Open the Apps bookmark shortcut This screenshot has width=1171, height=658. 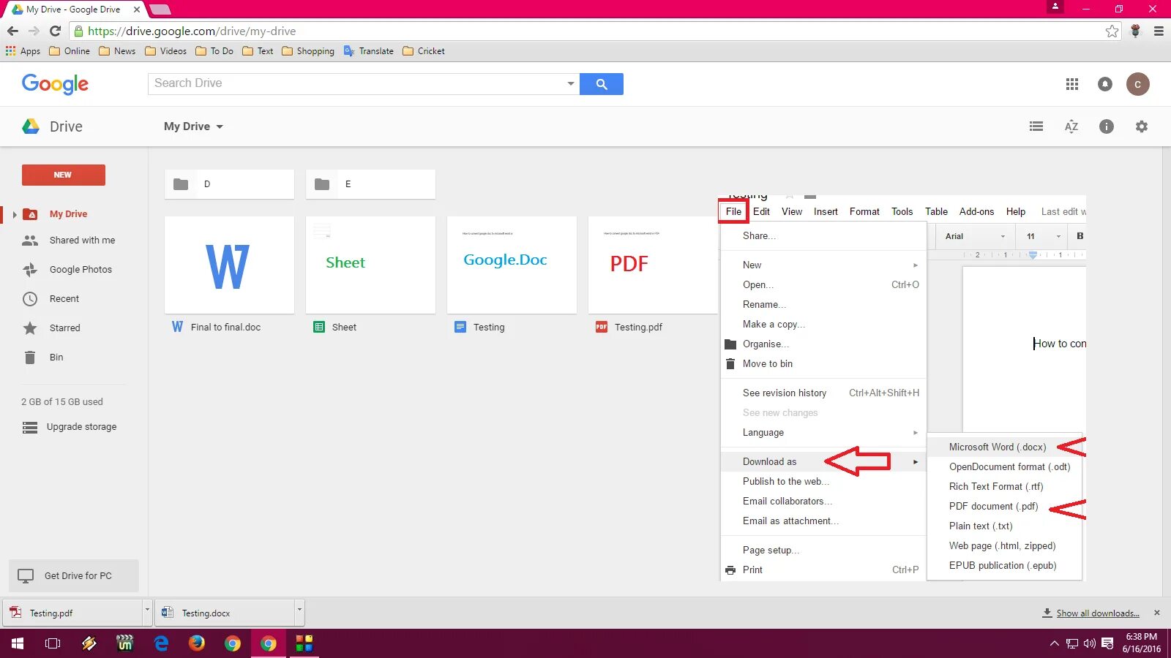(23, 51)
